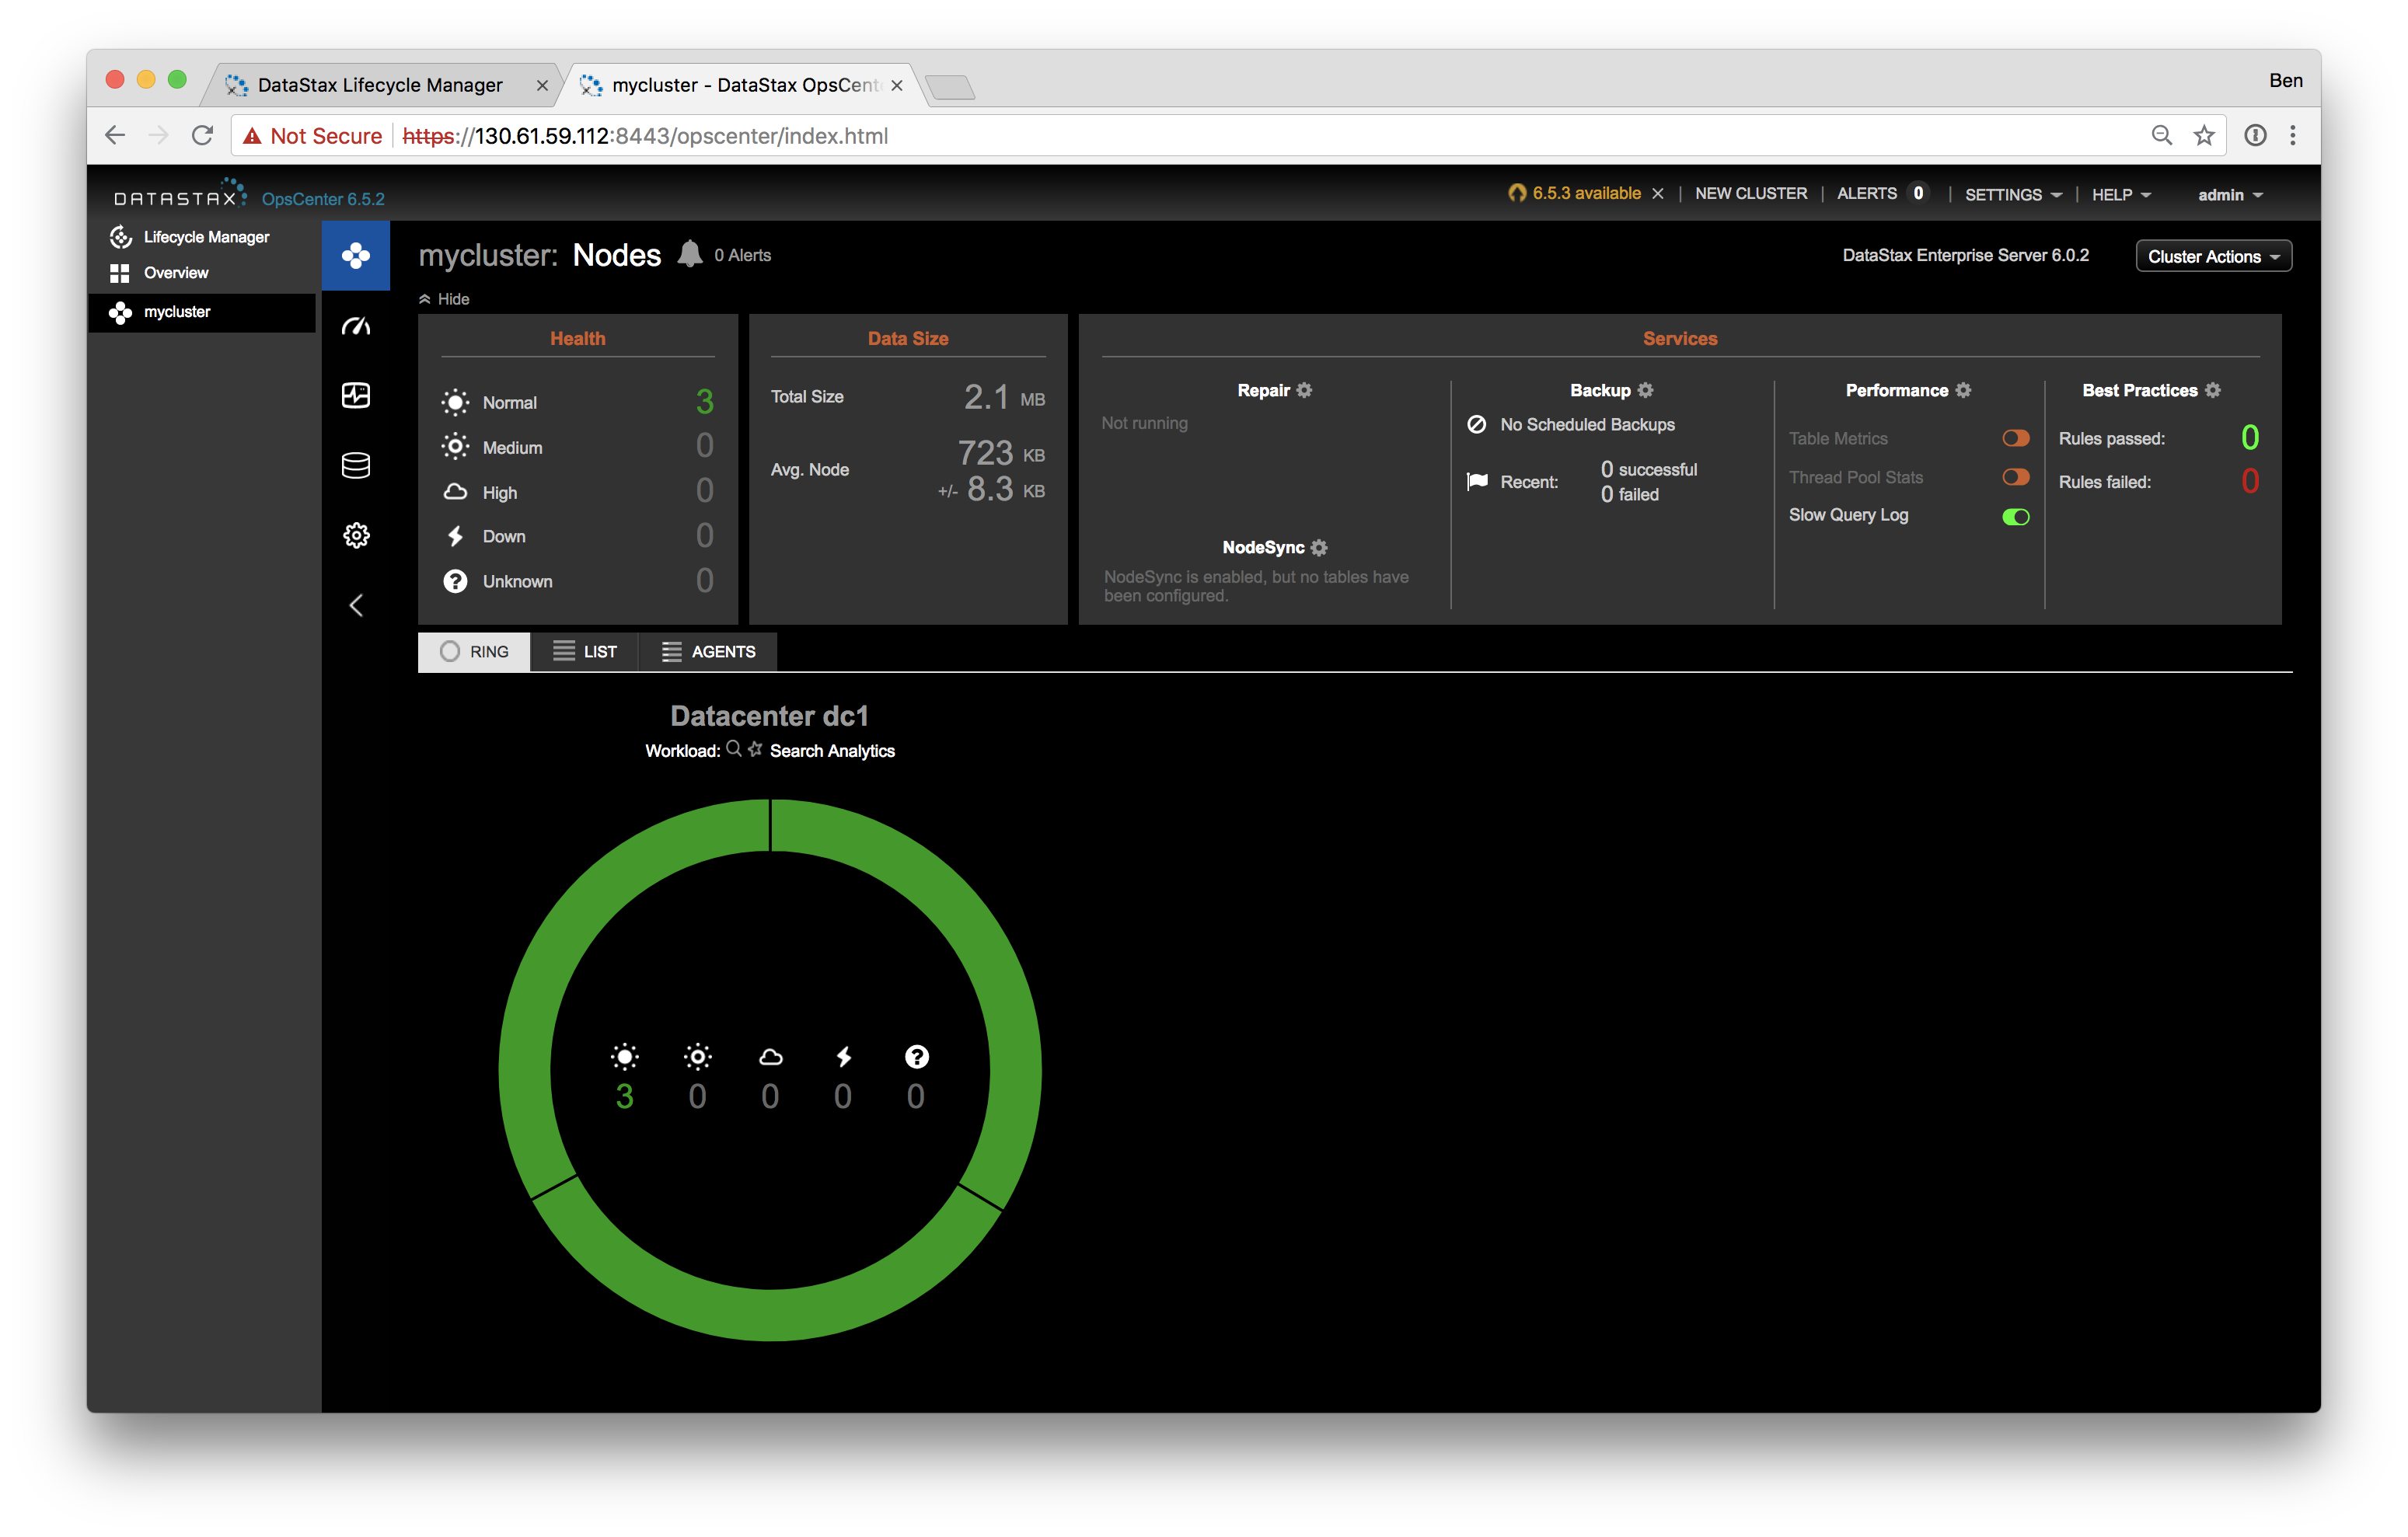Screen dimensions: 2408x1537
Task: Open the Cluster Actions dropdown
Action: point(2213,256)
